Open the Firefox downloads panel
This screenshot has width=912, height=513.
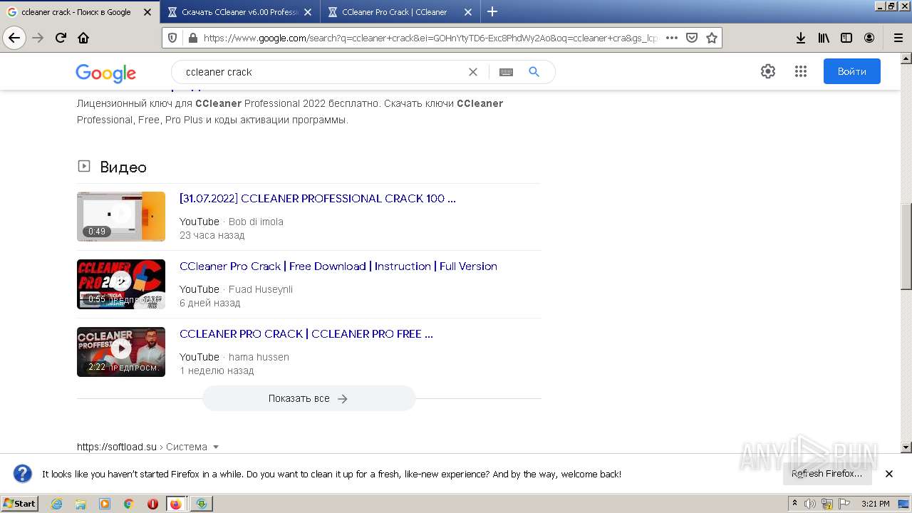tap(801, 38)
